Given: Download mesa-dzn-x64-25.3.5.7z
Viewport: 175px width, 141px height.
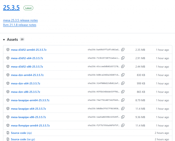Looking at the screenshot, I should coord(25,83).
